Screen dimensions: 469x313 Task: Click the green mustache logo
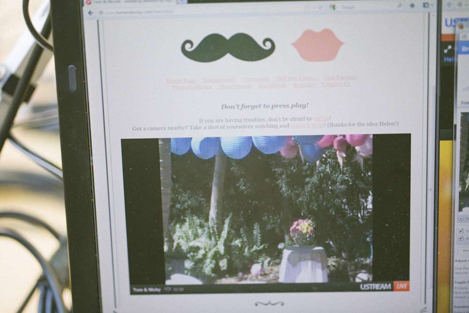coord(228,47)
